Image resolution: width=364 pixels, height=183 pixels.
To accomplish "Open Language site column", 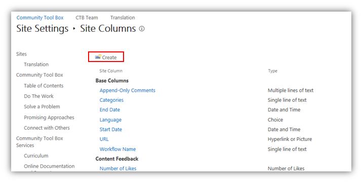I will pos(110,119).
